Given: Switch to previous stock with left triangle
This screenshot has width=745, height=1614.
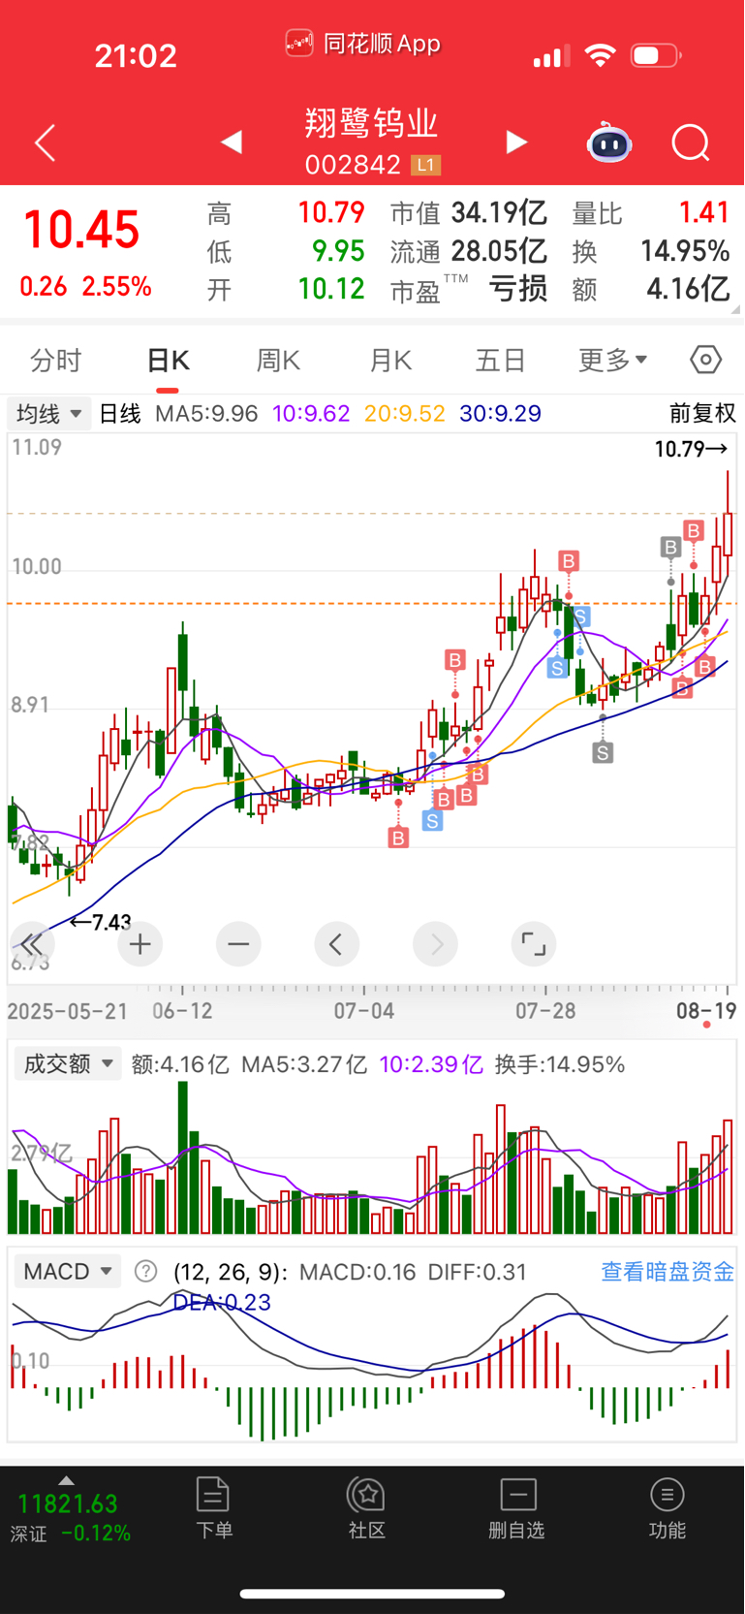Looking at the screenshot, I should pos(232,142).
